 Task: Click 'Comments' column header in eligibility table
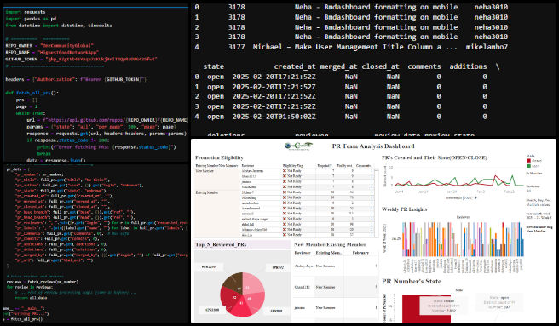(363, 166)
